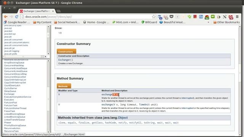
Task: Open the Other Bookmarks folder
Action: coord(226,22)
